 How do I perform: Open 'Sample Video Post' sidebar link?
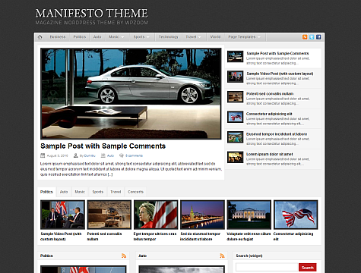tap(280, 74)
